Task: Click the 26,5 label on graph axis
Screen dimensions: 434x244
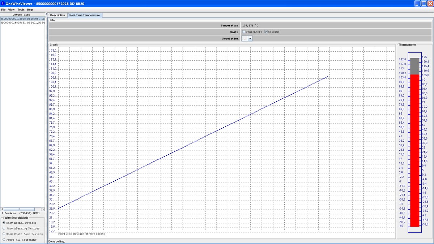Action: point(52,209)
